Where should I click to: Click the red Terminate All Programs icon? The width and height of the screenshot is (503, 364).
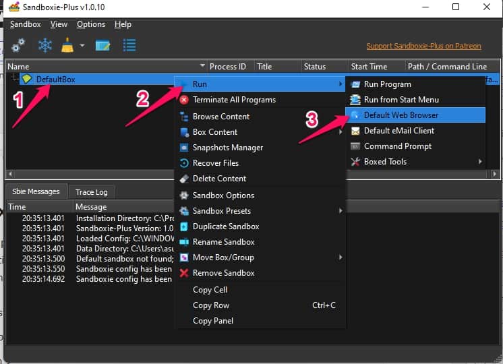(x=184, y=100)
